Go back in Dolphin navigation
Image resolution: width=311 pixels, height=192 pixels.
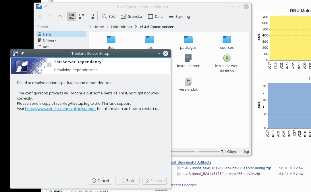click(40, 16)
